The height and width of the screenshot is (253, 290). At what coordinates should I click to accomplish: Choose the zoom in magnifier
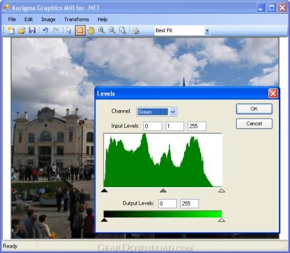pyautogui.click(x=101, y=30)
